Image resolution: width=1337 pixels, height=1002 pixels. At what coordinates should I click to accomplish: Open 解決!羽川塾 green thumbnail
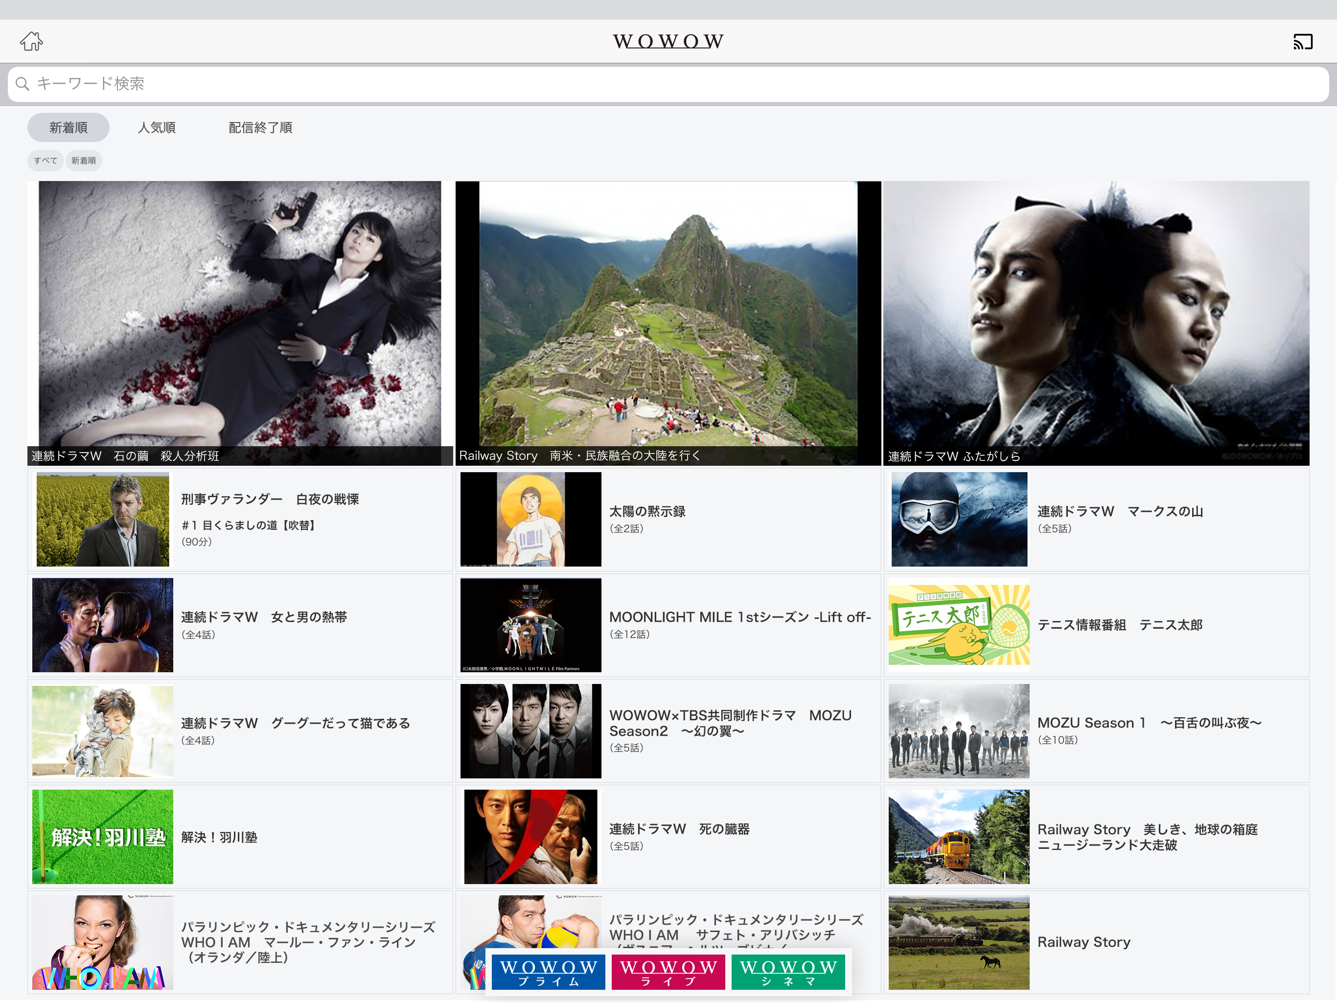point(102,837)
